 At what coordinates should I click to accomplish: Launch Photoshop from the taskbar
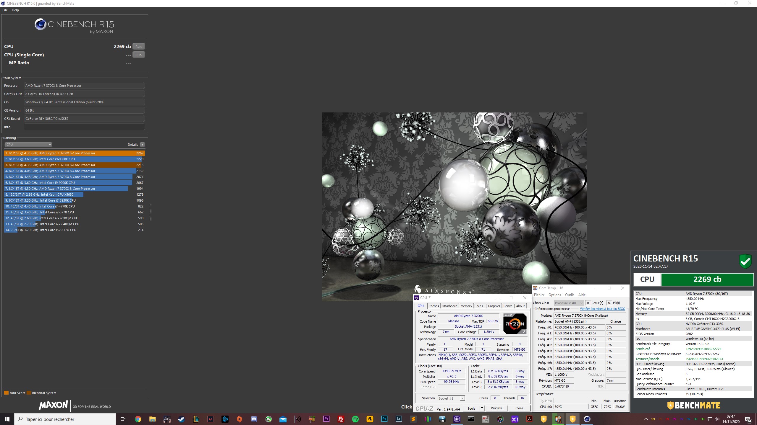point(384,419)
